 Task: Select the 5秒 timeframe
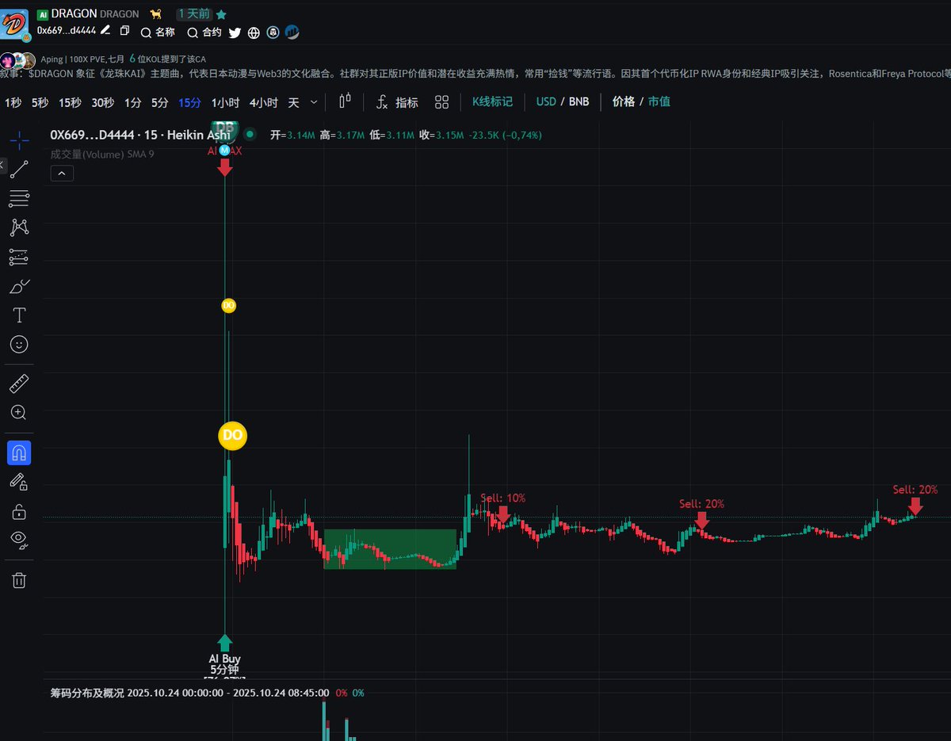pyautogui.click(x=40, y=102)
